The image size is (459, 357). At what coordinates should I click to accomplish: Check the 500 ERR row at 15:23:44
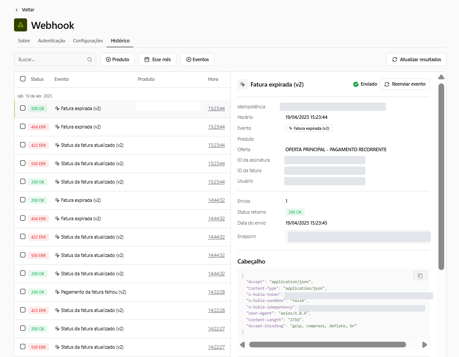point(23,163)
